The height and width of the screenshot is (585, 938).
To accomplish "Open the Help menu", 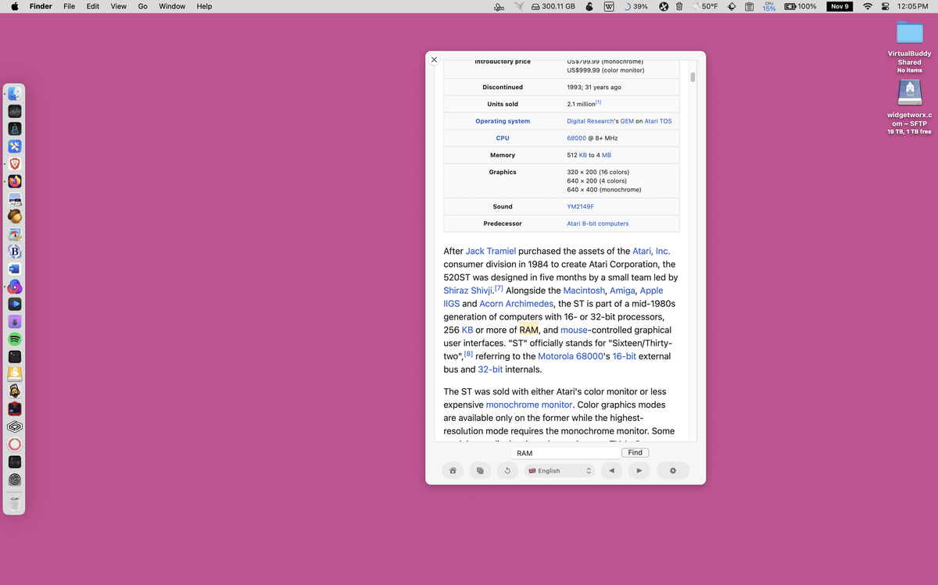I will [x=204, y=6].
